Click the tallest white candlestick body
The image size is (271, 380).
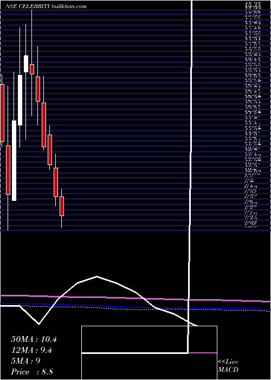tap(14, 161)
